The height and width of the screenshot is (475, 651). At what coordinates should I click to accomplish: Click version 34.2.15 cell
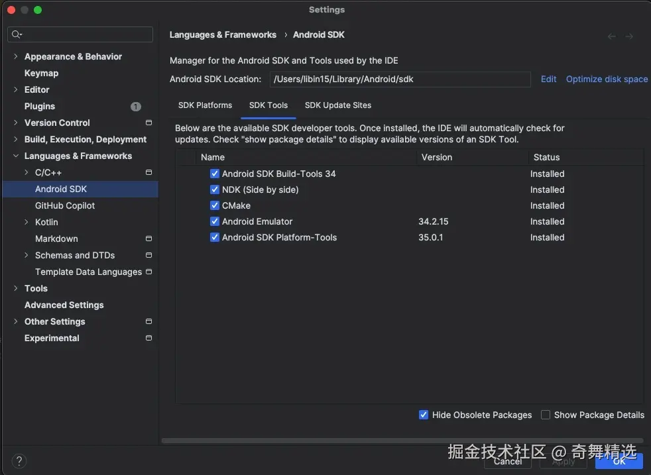434,221
